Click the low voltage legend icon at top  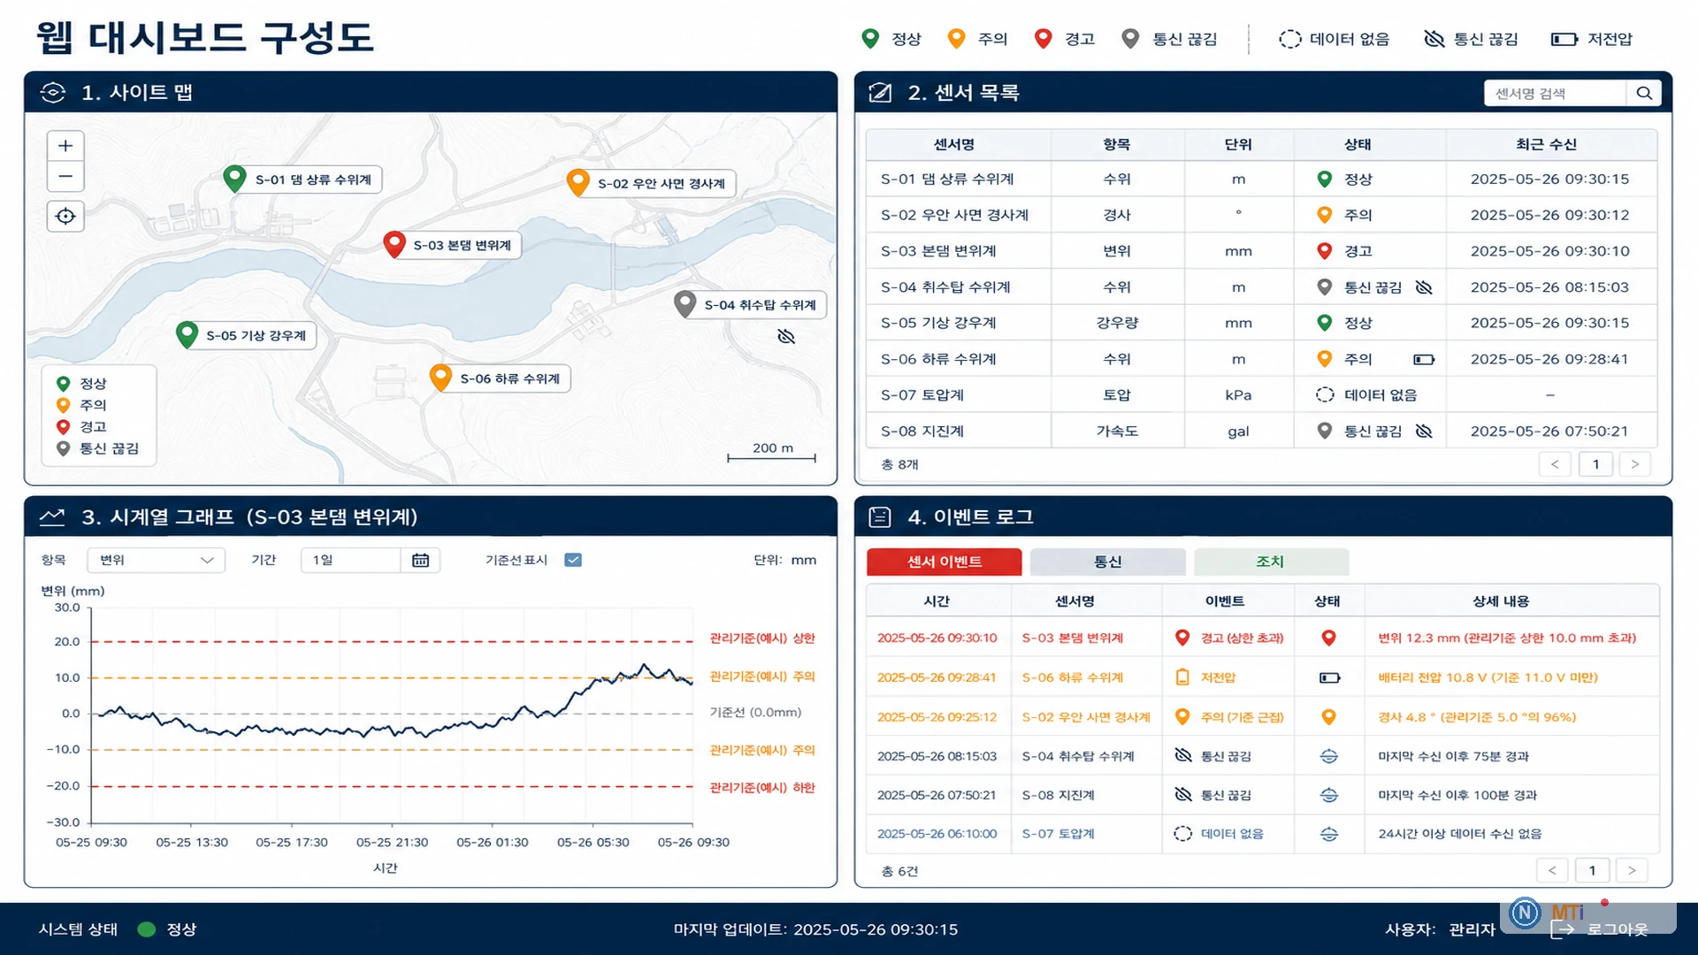click(1564, 39)
